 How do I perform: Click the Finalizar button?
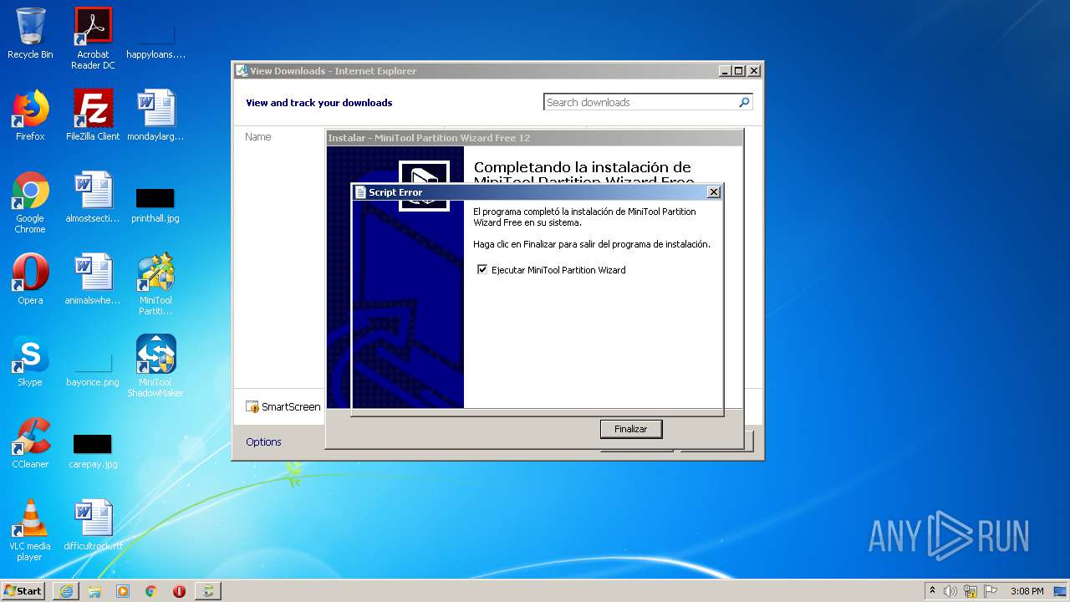coord(631,429)
